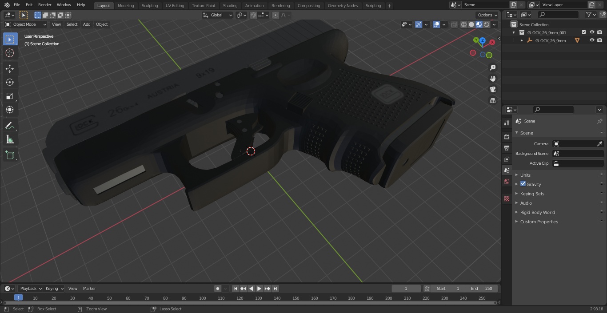Viewport: 607px width, 313px height.
Task: Select the Cursor tool in the left toolbar
Action: (x=10, y=53)
